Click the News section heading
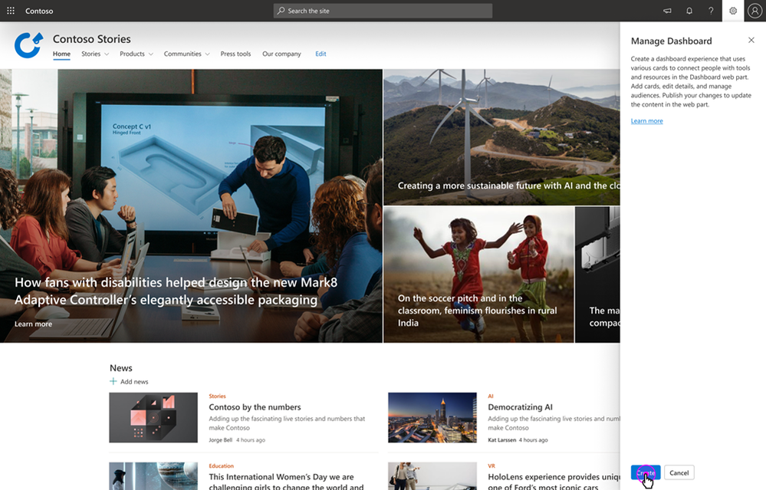The height and width of the screenshot is (490, 766). point(121,368)
